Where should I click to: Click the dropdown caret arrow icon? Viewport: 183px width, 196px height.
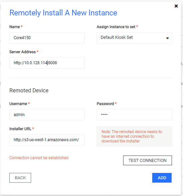pyautogui.click(x=167, y=38)
